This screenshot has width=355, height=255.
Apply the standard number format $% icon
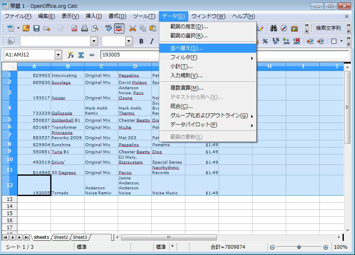(276, 41)
